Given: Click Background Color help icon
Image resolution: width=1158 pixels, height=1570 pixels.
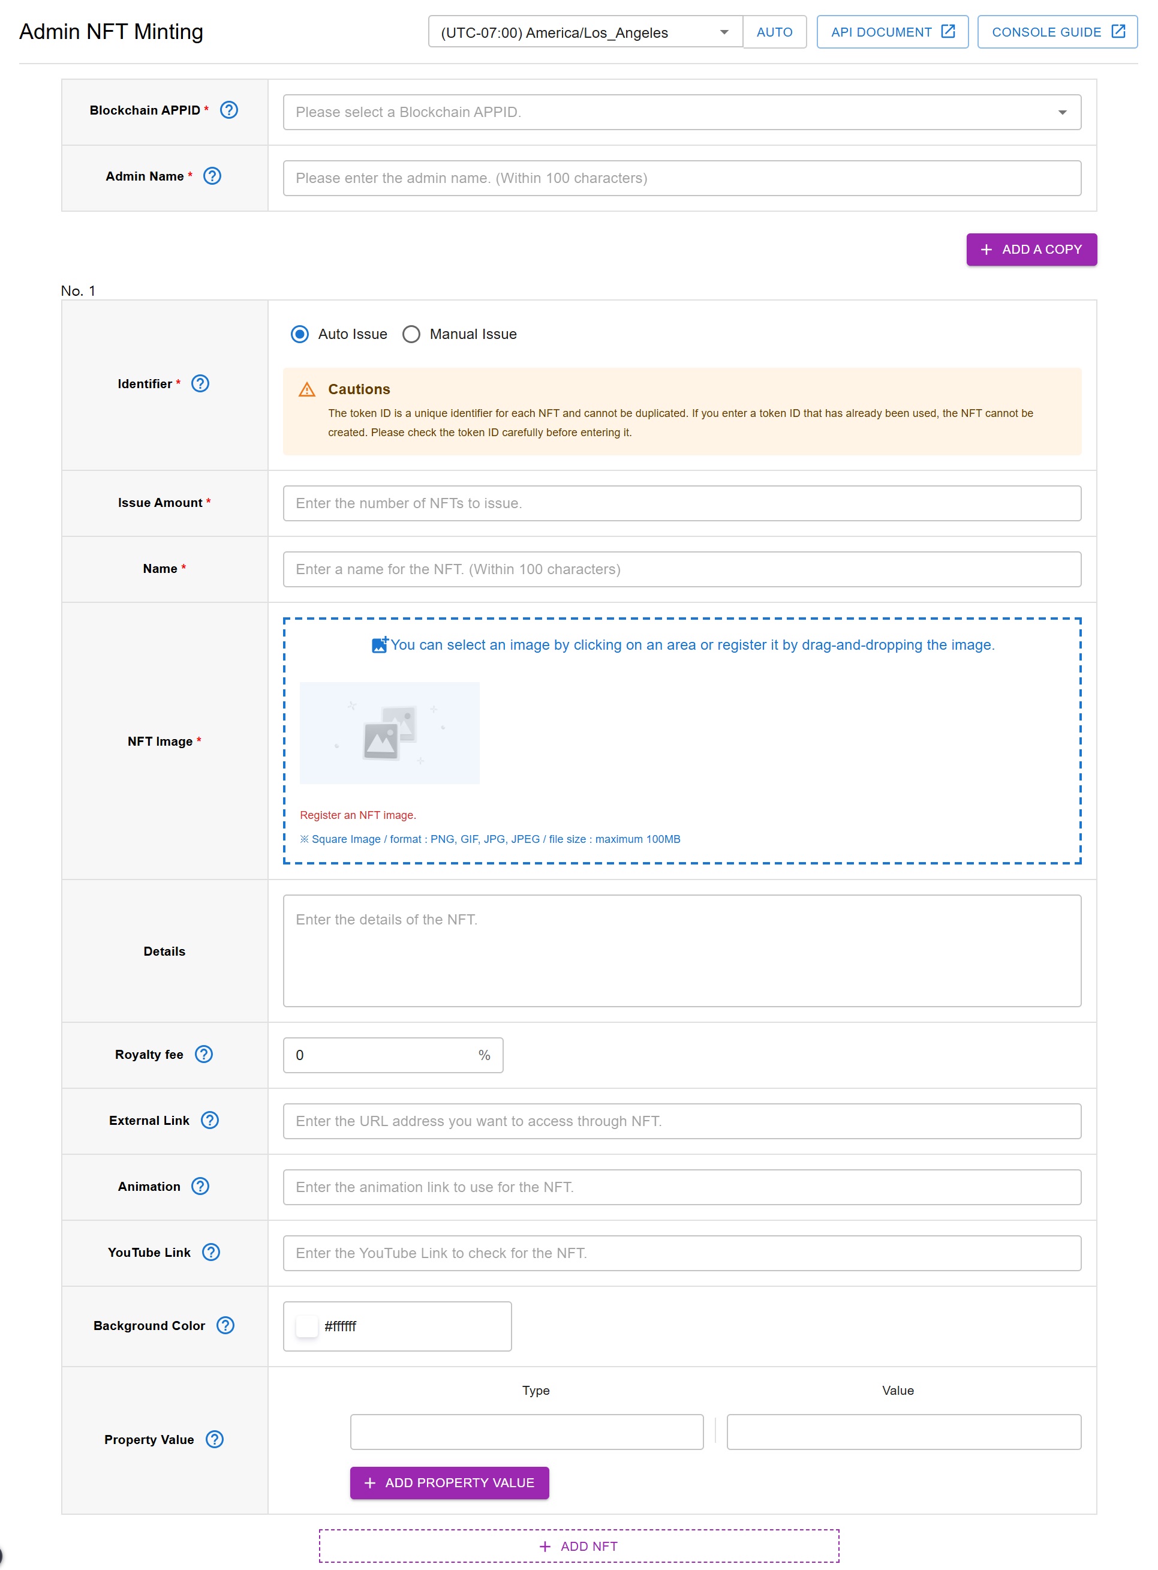Looking at the screenshot, I should tap(225, 1325).
